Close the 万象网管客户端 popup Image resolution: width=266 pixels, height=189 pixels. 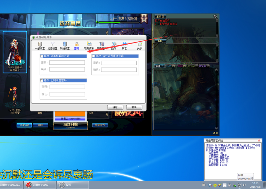259,140
